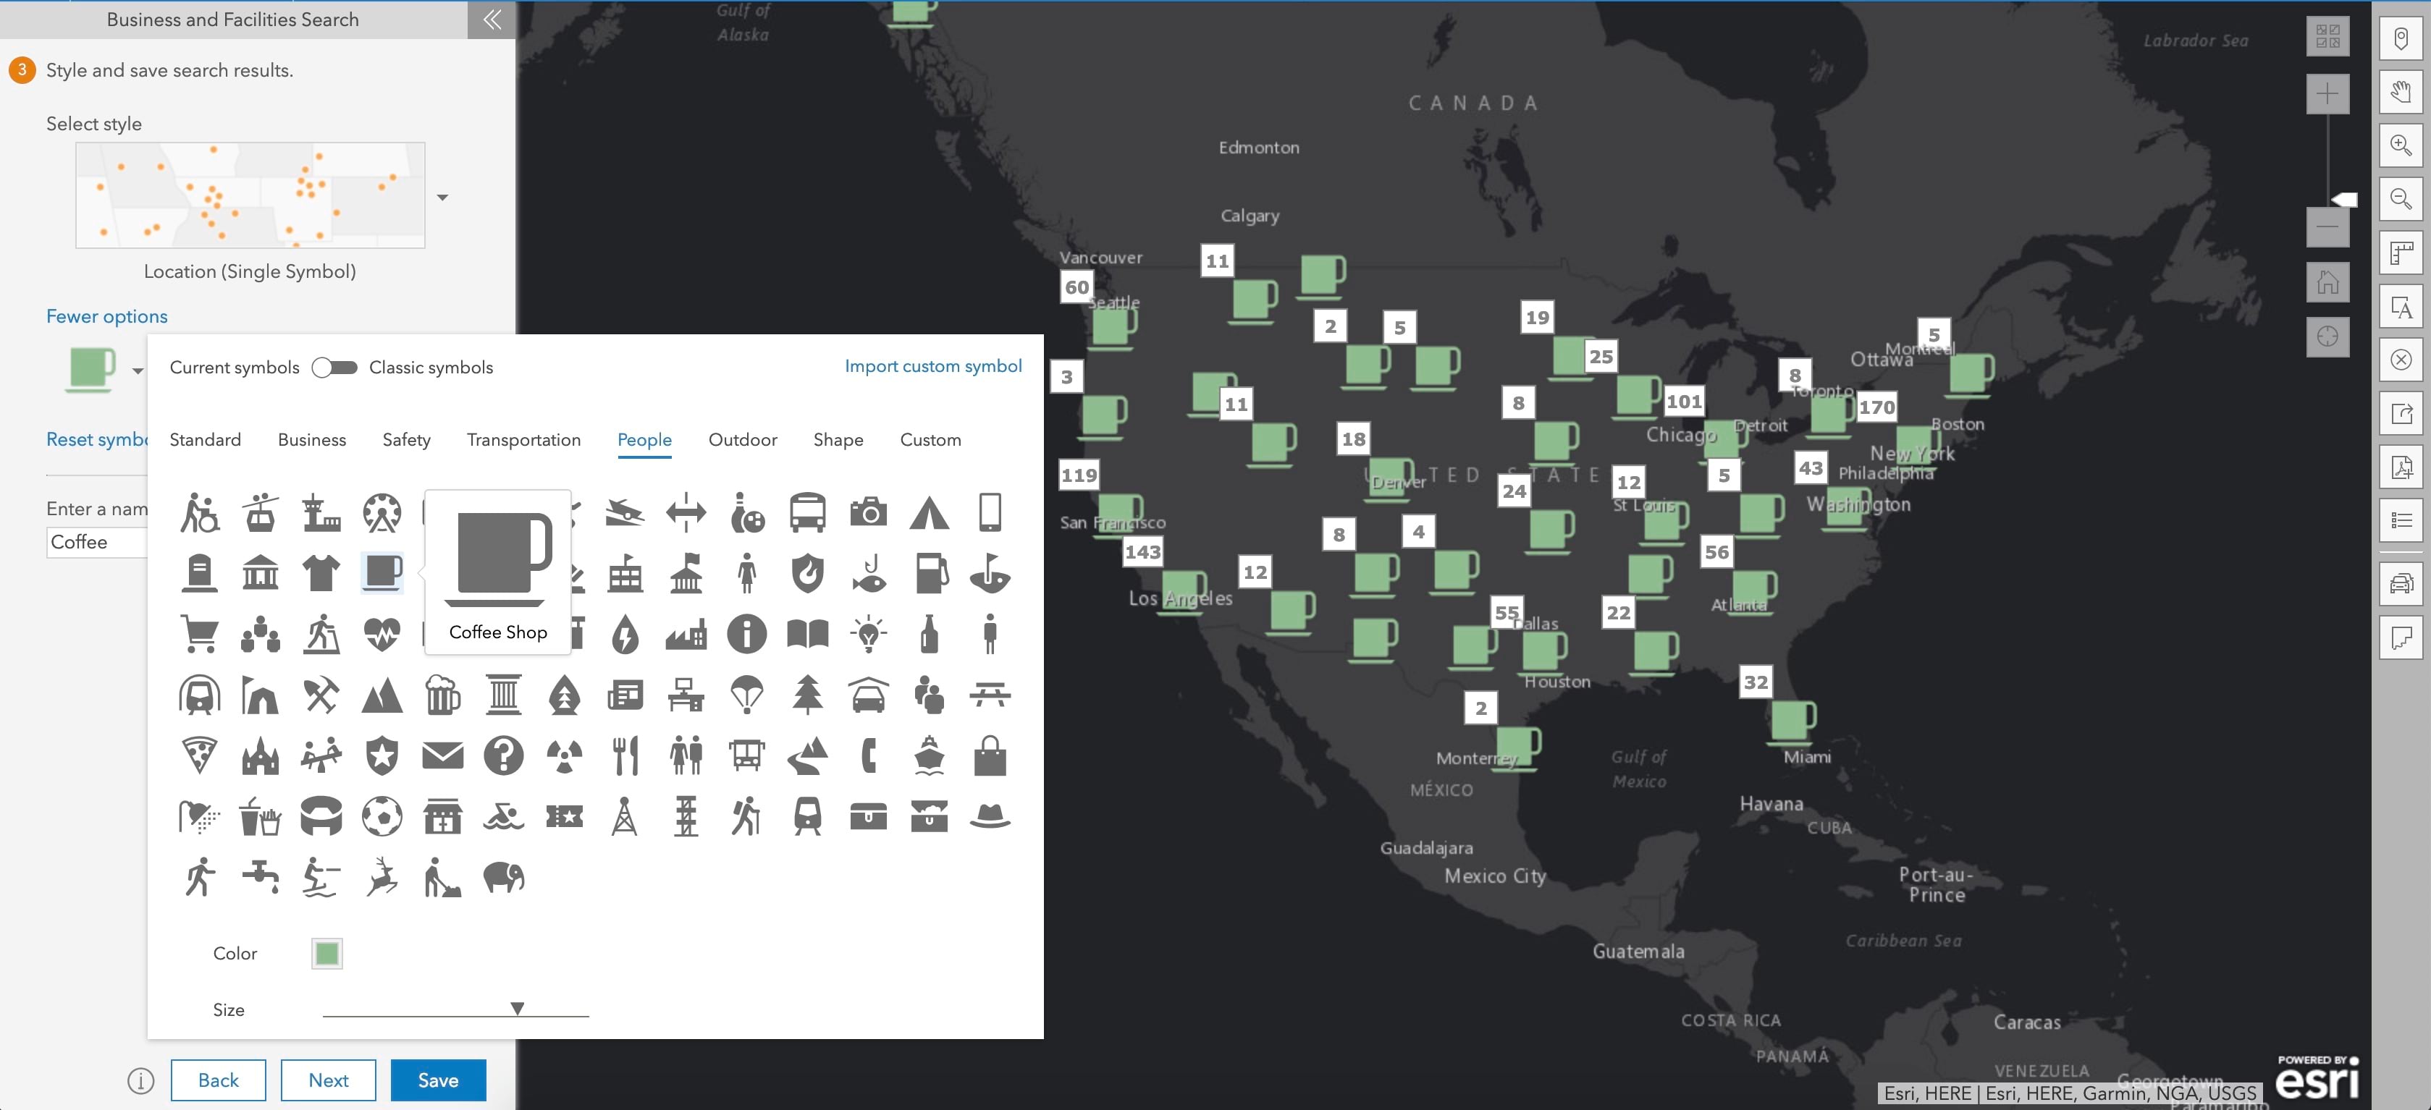Click the Save button

(437, 1081)
